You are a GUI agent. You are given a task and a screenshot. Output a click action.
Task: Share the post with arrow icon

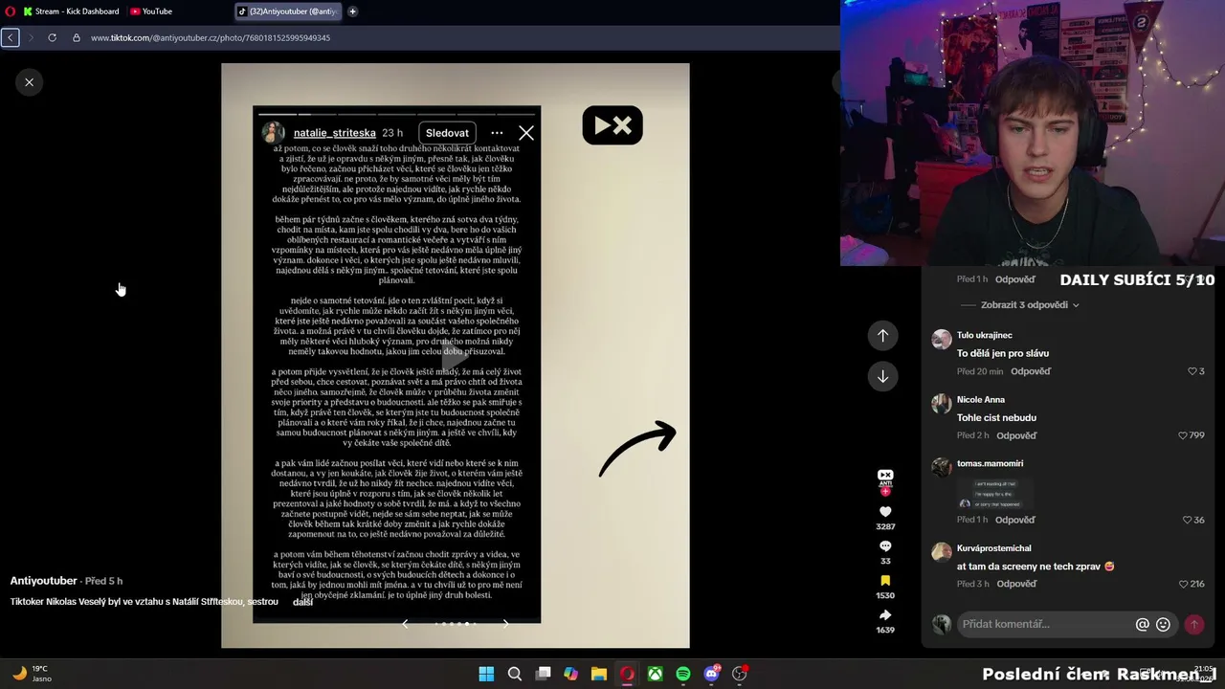[885, 615]
